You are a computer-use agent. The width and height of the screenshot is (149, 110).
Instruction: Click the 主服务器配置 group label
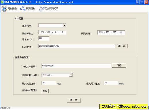(22, 57)
